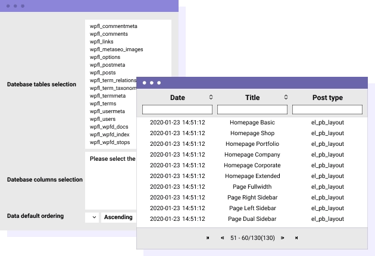Open the ordering column dropdown
This screenshot has height=256, width=375.
click(x=92, y=217)
